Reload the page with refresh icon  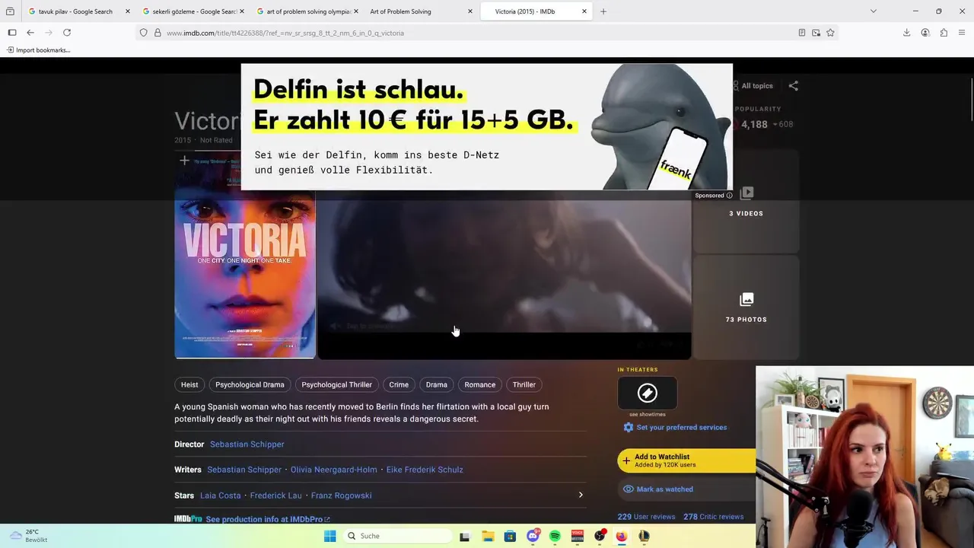(67, 33)
